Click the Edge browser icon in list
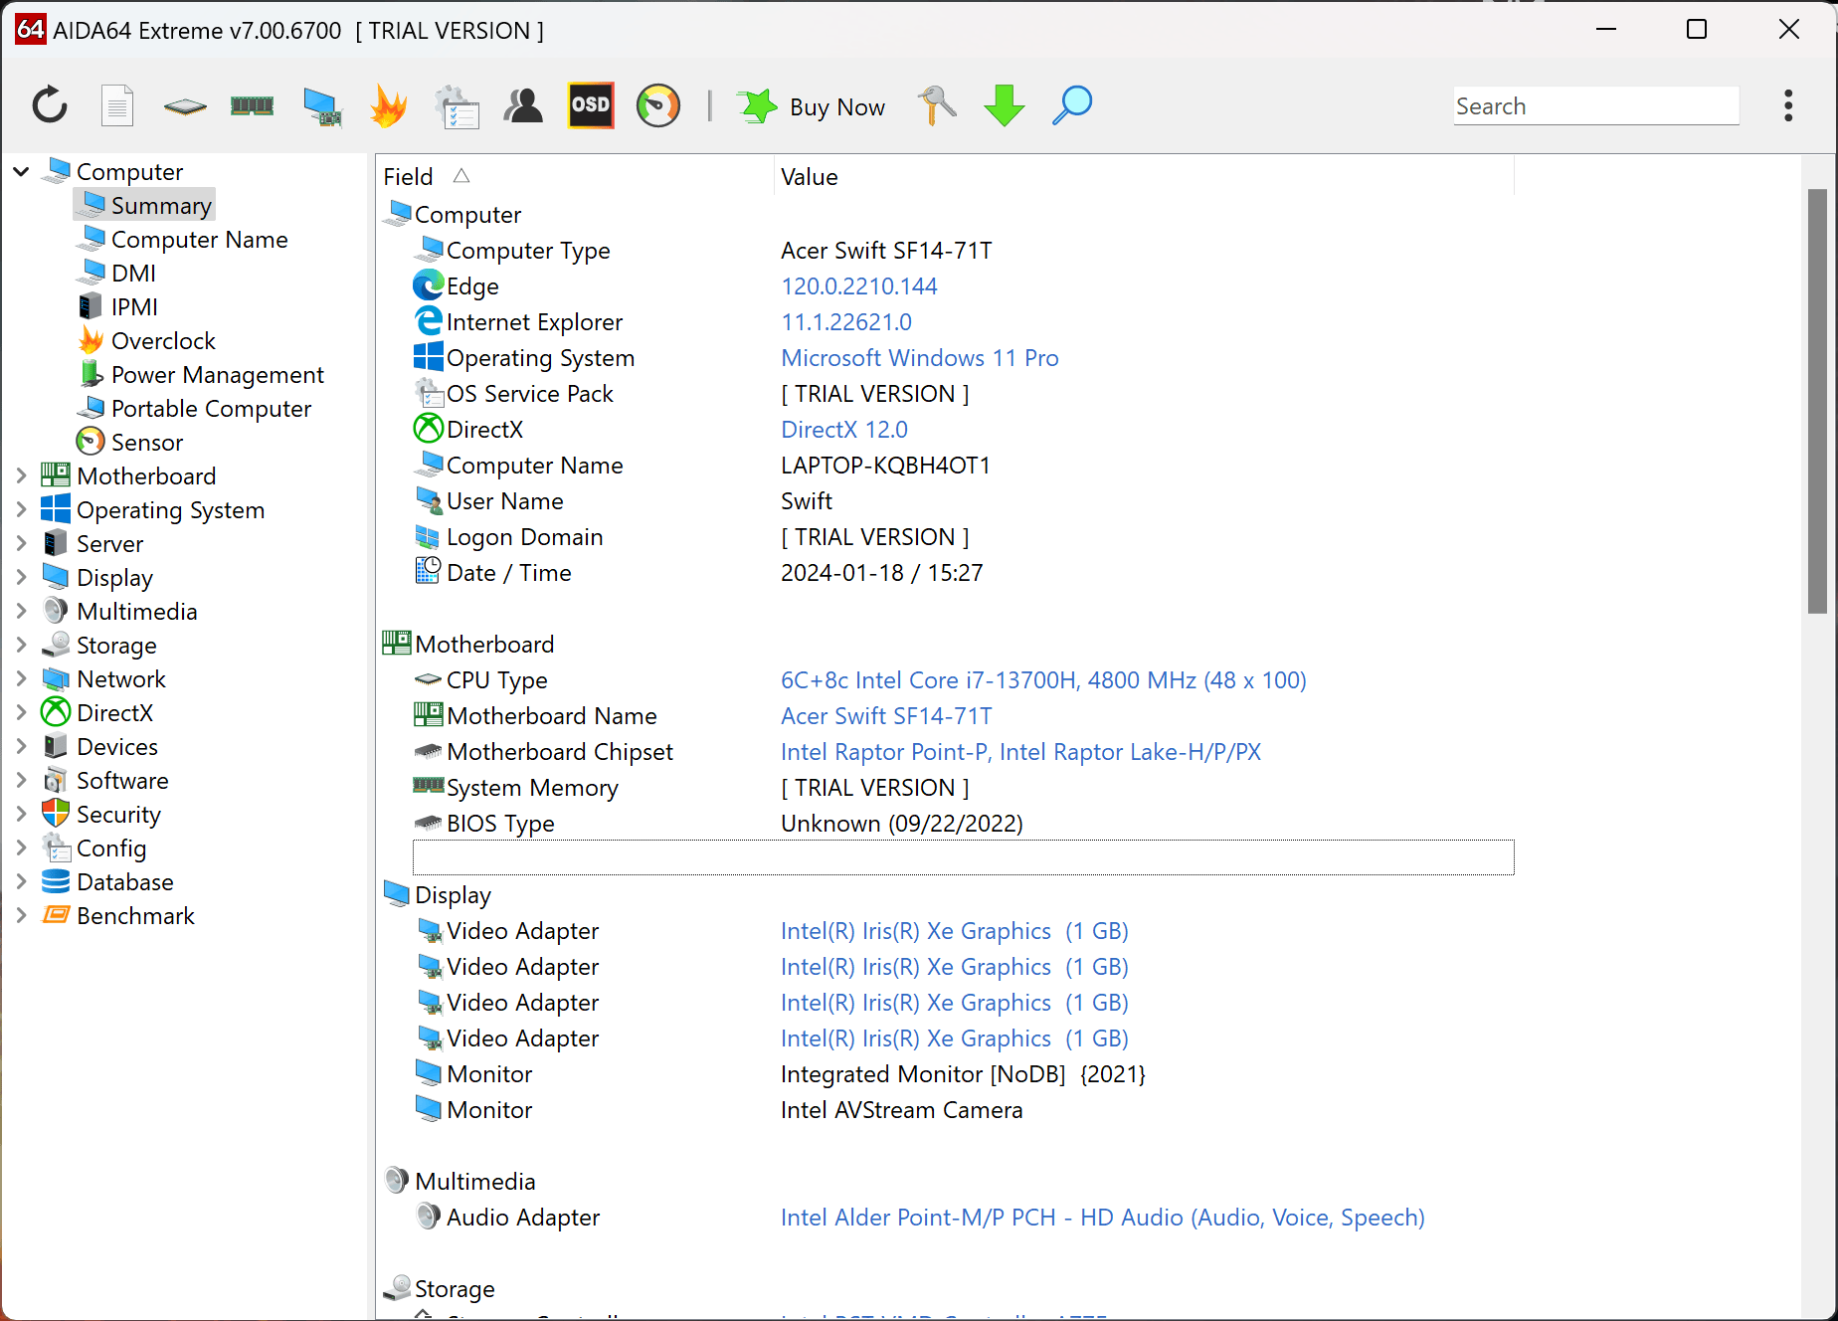 coord(429,285)
